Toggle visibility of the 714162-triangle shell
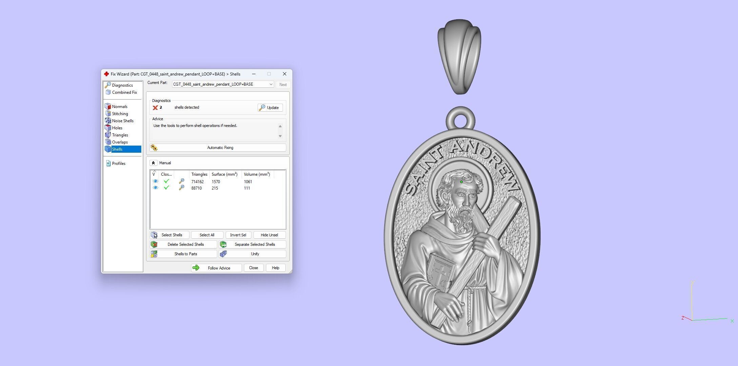 click(156, 181)
